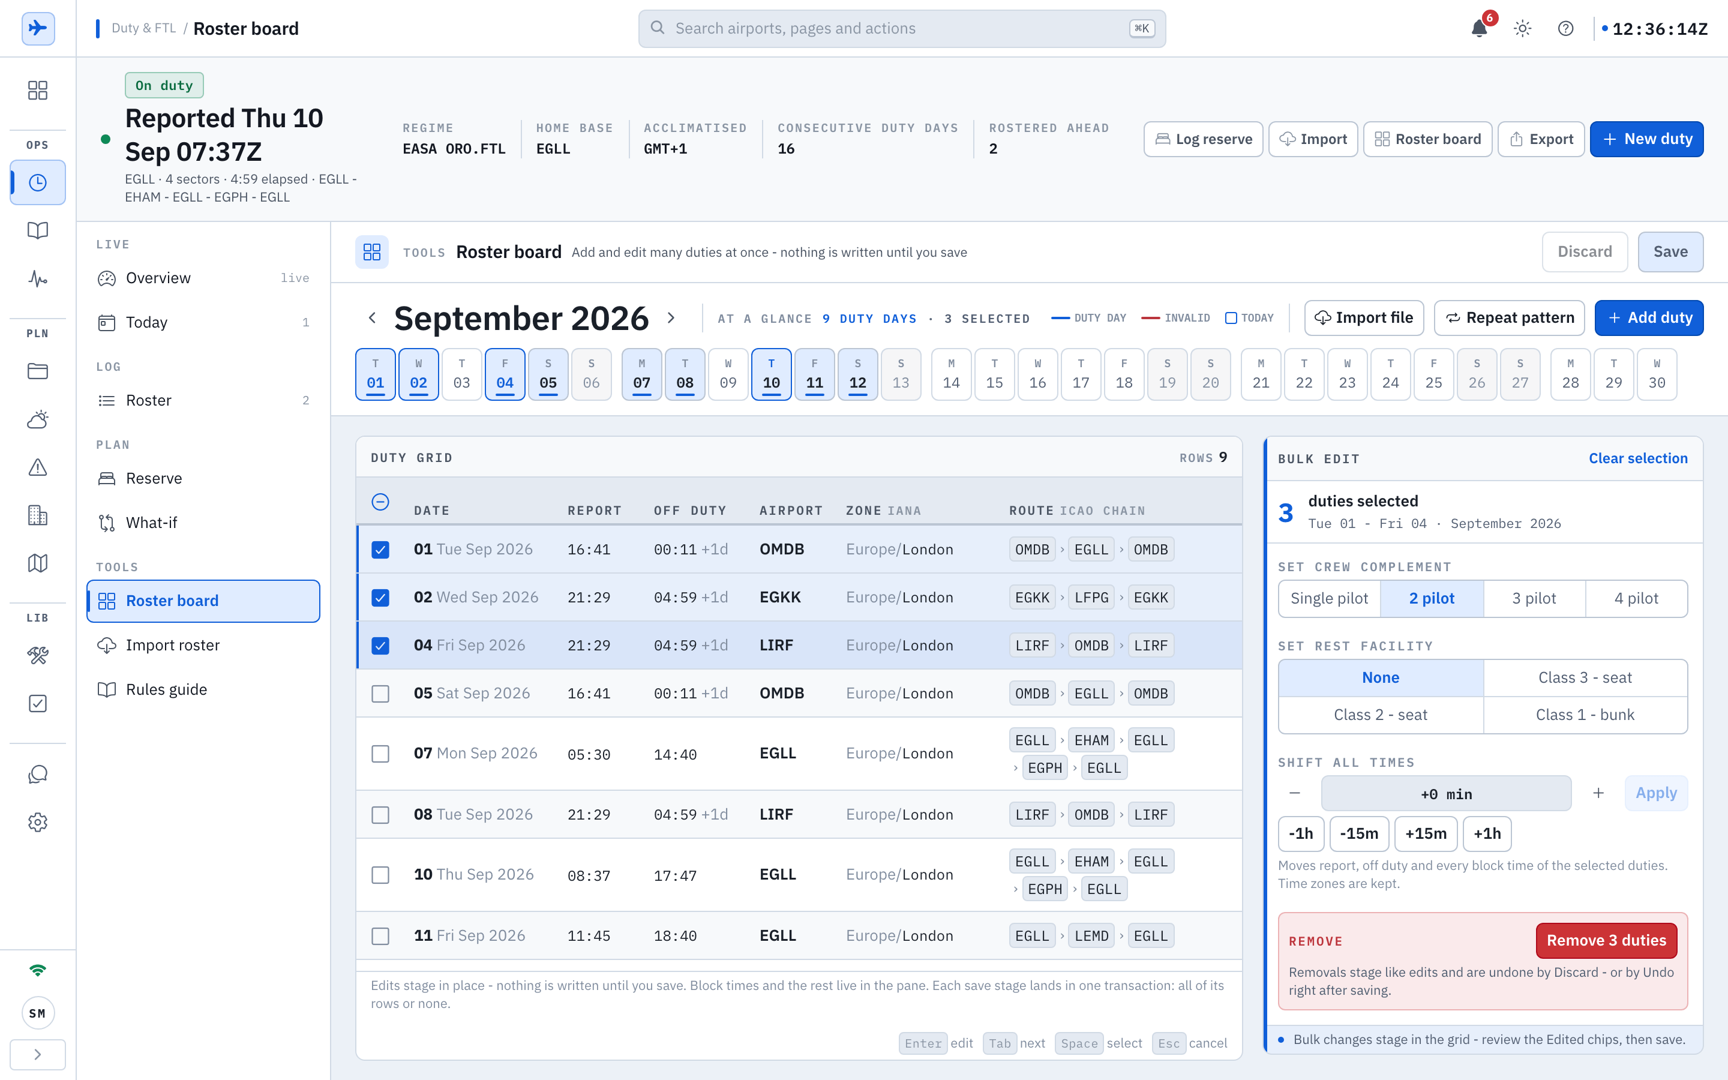
Task: Click the Discard button
Action: tap(1585, 252)
